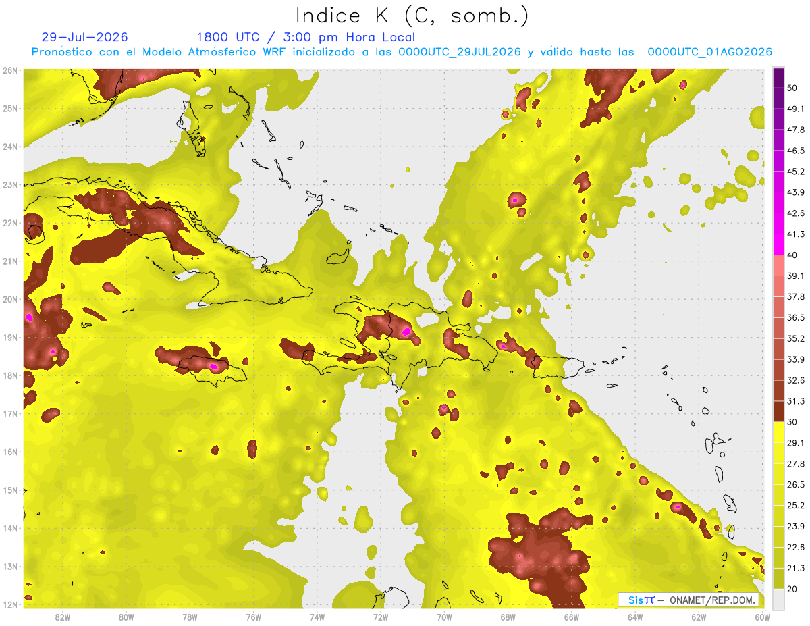Click the color scale value "49.1"
Screen dimensions: 810x626
click(796, 109)
